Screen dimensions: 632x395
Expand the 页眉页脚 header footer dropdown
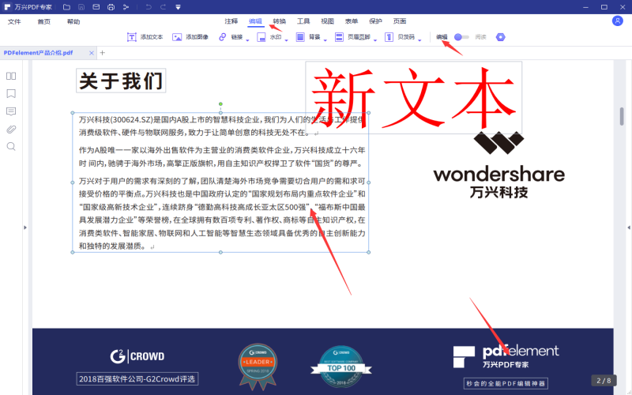pyautogui.click(x=375, y=38)
